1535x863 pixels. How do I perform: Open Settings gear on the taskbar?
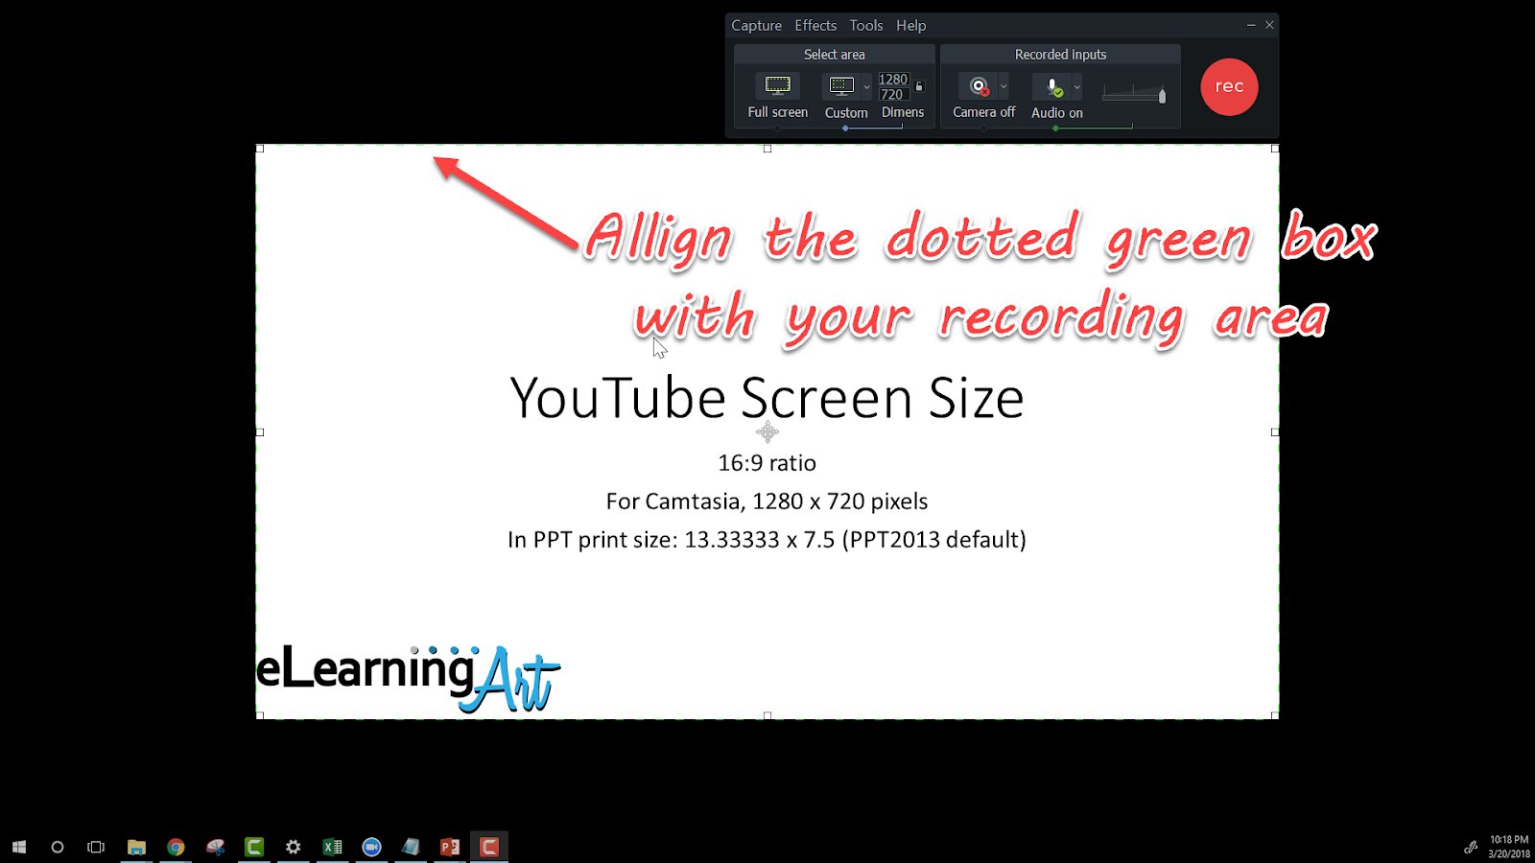[294, 847]
